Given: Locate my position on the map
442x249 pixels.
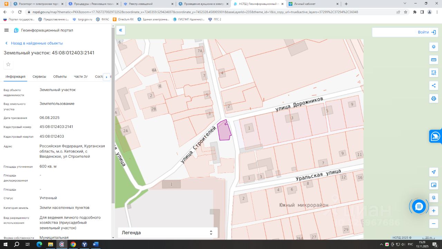Looking at the screenshot, I should tap(434, 172).
